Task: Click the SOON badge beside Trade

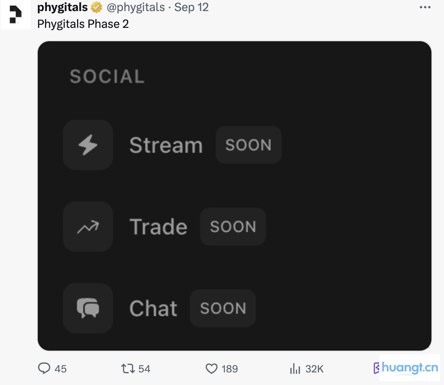Action: pos(233,227)
